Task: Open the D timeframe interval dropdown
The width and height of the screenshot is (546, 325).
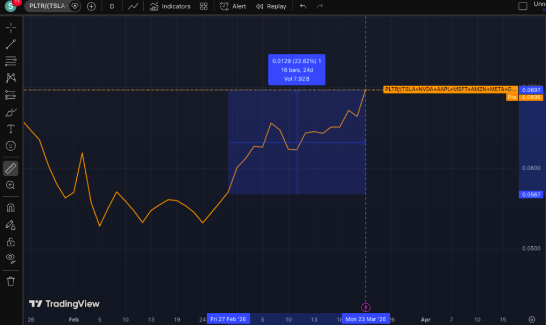Action: coord(112,6)
